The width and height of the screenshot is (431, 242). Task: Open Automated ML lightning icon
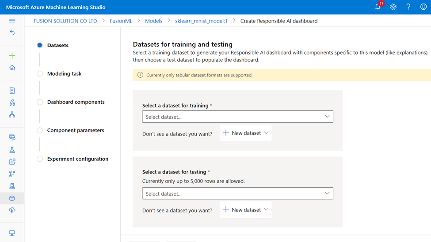pos(12,102)
